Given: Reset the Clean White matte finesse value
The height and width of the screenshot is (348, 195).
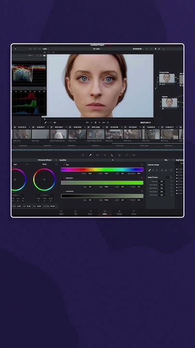Looking at the screenshot, I should [171, 188].
